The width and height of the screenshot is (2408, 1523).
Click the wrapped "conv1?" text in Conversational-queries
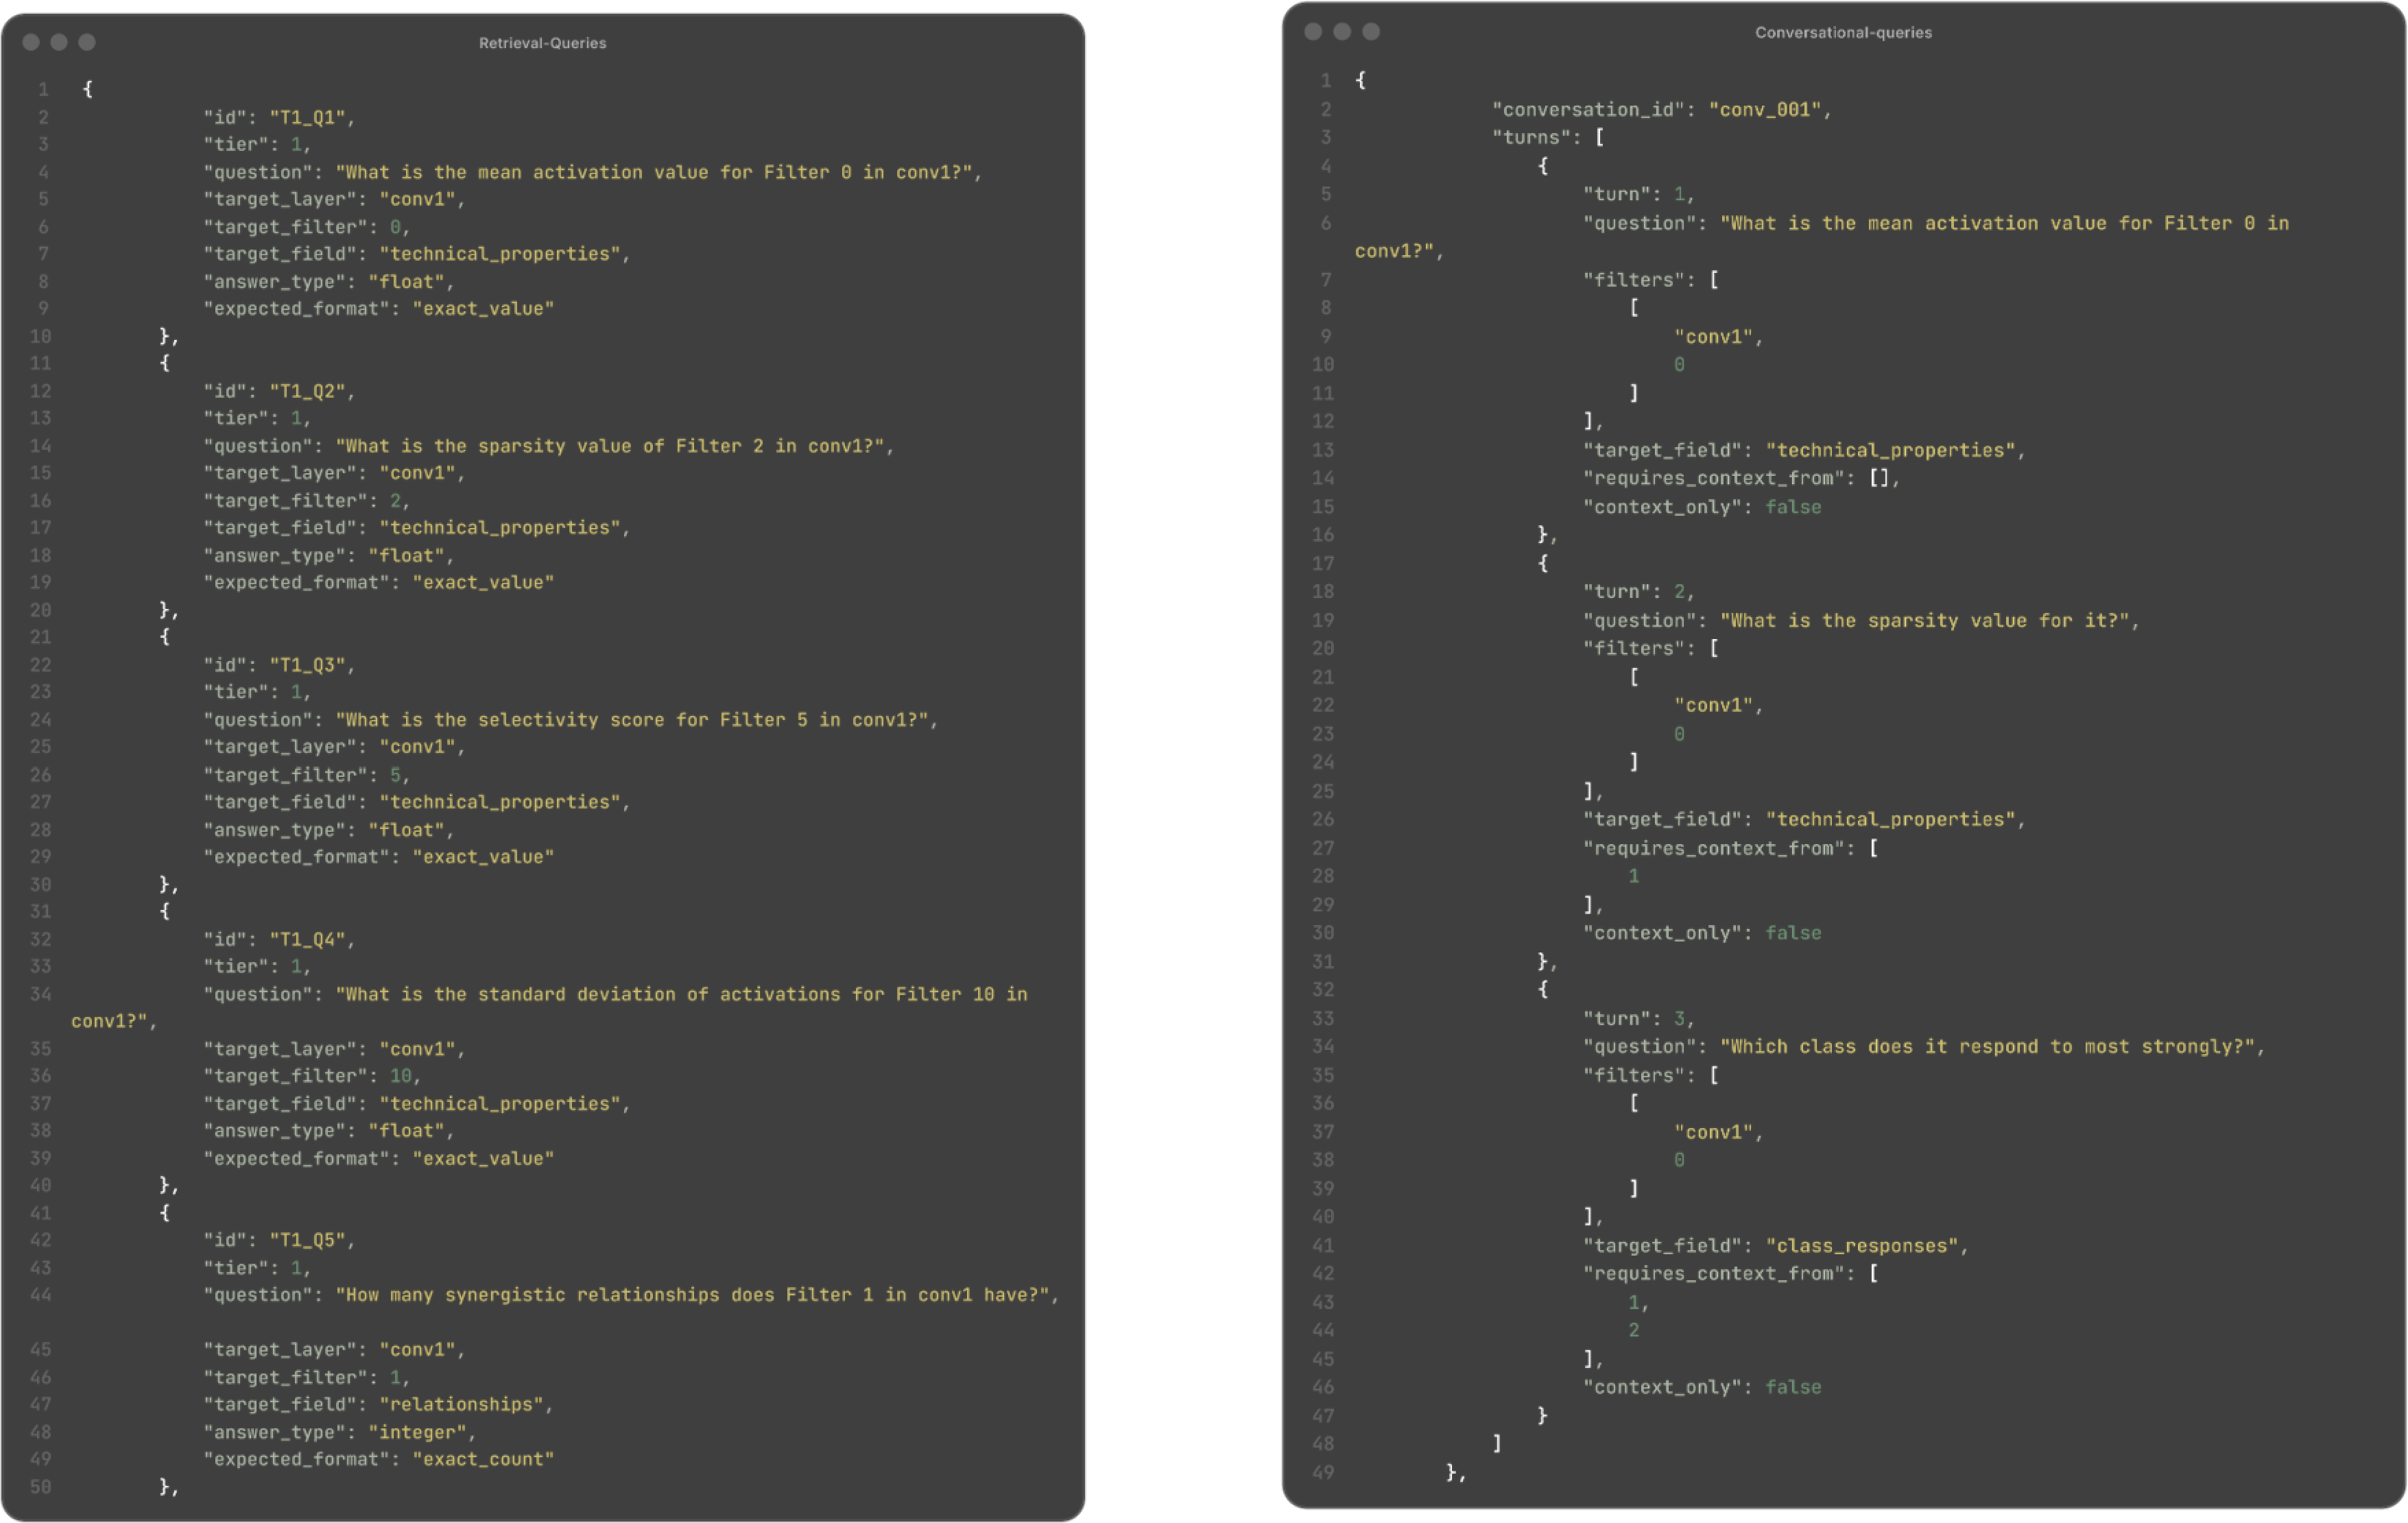(1399, 251)
